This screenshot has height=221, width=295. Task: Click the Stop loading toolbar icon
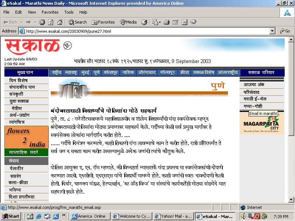coord(42,22)
